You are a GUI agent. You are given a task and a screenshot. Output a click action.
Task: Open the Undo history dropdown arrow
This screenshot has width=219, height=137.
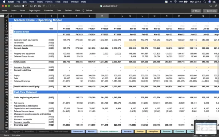point(46,6)
